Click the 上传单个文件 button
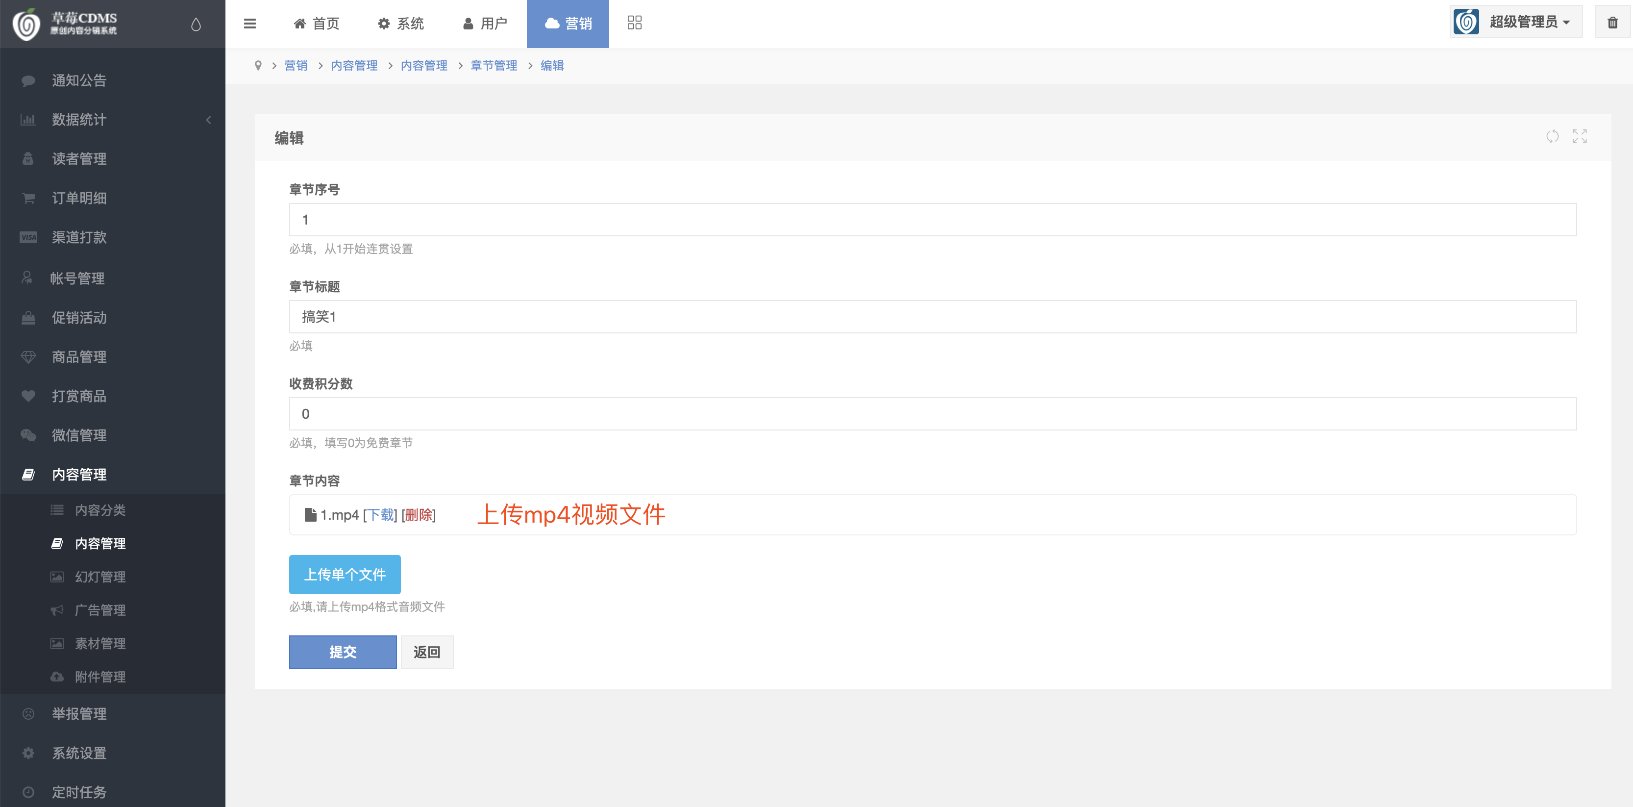1633x807 pixels. pyautogui.click(x=345, y=574)
